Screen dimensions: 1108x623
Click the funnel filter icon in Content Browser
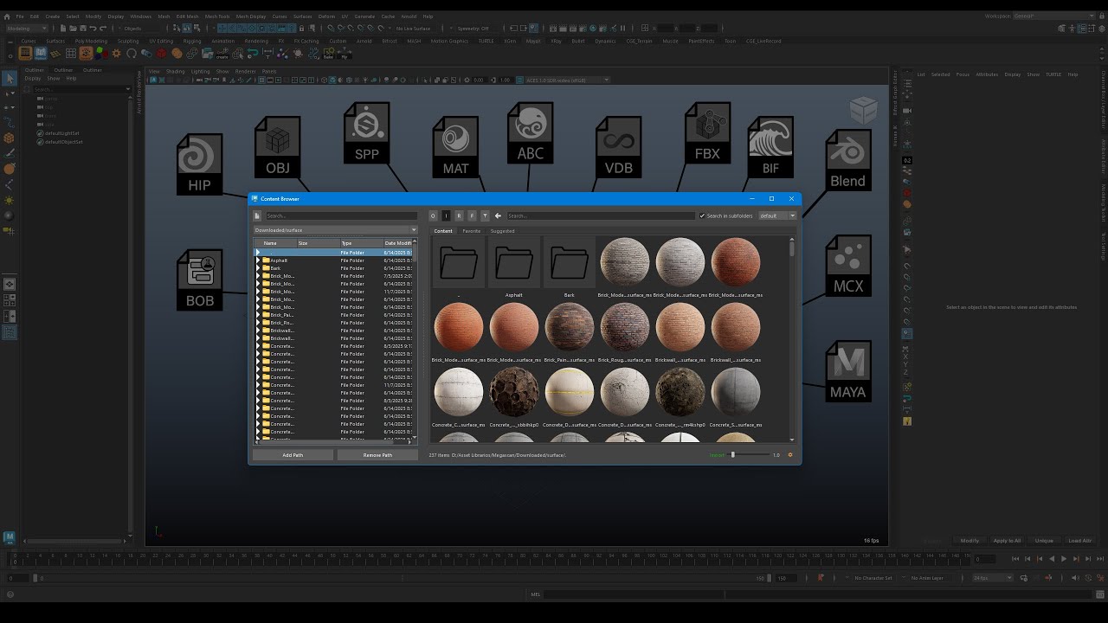click(485, 215)
